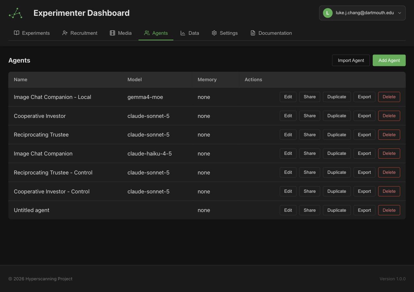Duplicate the Image Chat Companion - Local agent
Image resolution: width=414 pixels, height=292 pixels.
[337, 97]
